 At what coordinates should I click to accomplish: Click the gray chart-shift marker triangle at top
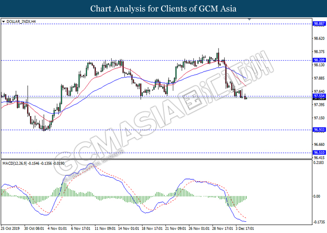click(249, 19)
